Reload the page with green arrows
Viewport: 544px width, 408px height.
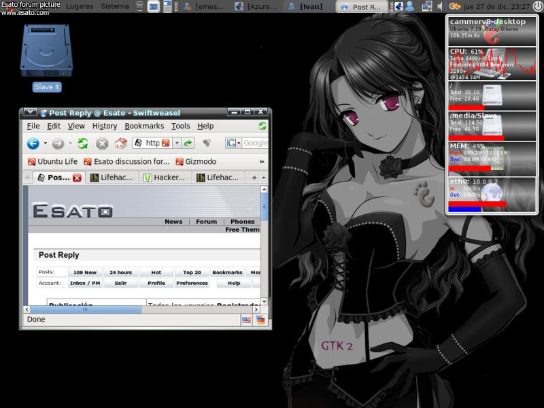[x=82, y=143]
